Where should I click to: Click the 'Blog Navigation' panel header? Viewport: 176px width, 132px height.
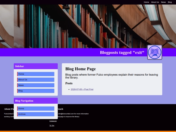click(36, 101)
